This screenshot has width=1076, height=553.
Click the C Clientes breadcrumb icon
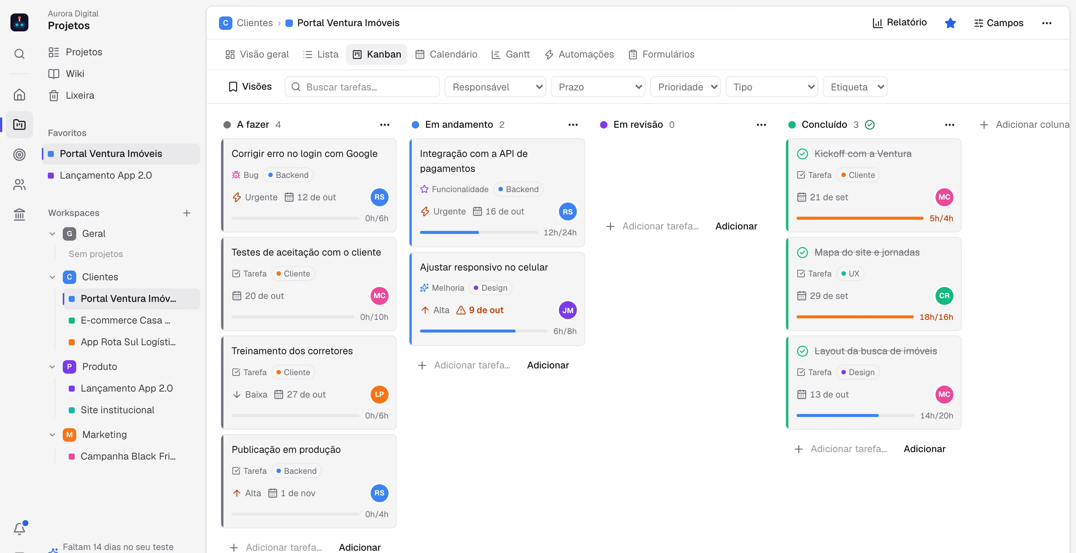226,23
